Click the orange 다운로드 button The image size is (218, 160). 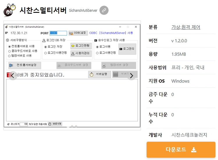click(181, 150)
